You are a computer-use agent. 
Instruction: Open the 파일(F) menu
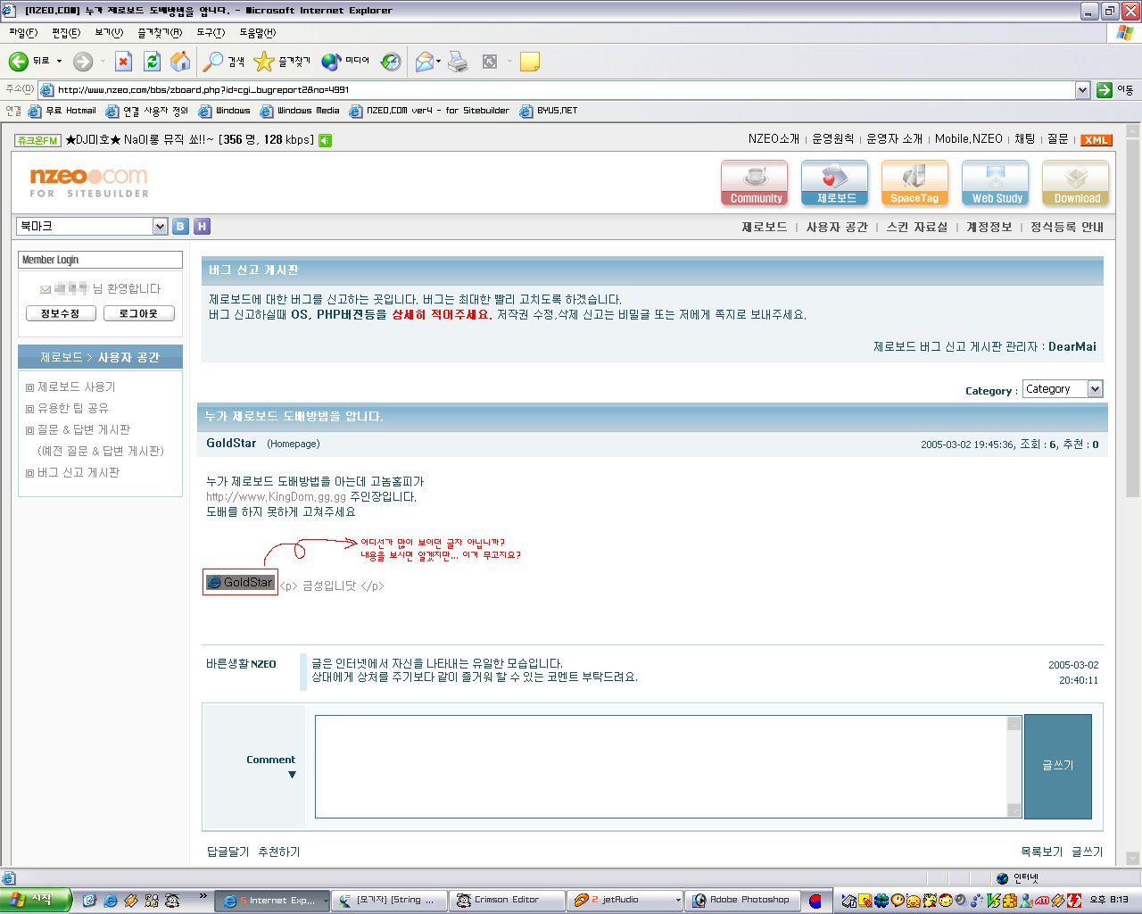pyautogui.click(x=23, y=32)
